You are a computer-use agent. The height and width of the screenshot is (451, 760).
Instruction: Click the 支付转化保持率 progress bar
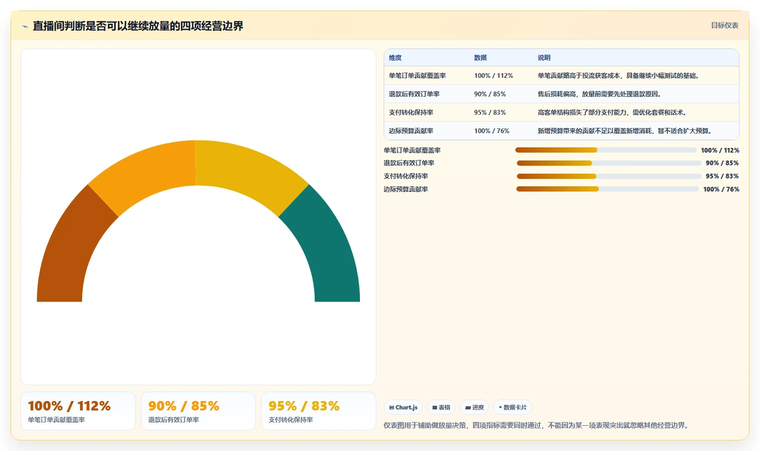(609, 176)
